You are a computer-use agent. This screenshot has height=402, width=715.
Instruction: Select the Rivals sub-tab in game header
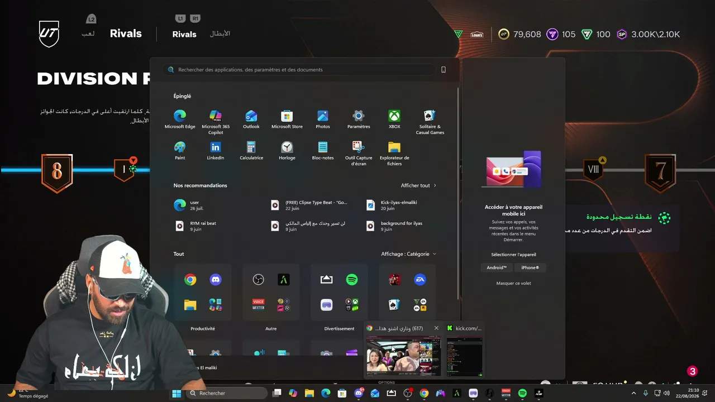184,35
